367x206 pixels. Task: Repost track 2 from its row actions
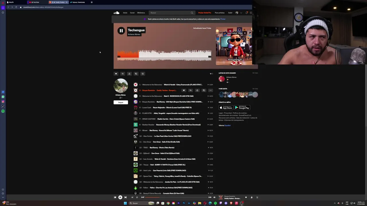(x=190, y=90)
